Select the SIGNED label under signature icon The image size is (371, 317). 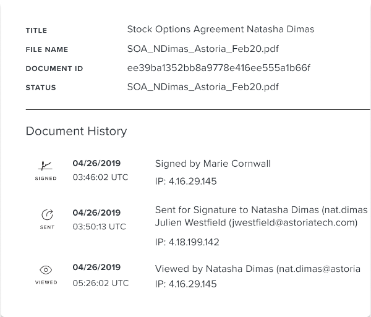(46, 178)
